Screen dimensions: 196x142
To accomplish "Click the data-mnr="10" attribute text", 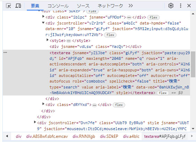I will 60,29.
